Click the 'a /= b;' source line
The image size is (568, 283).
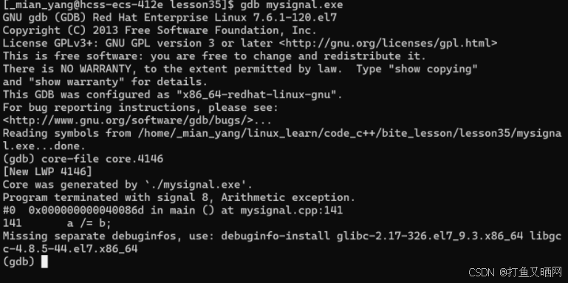(89, 223)
